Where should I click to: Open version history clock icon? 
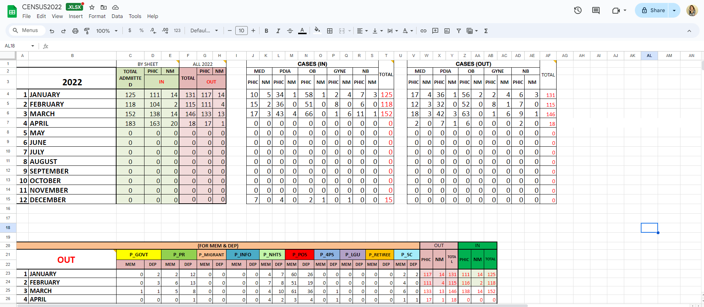pyautogui.click(x=578, y=10)
